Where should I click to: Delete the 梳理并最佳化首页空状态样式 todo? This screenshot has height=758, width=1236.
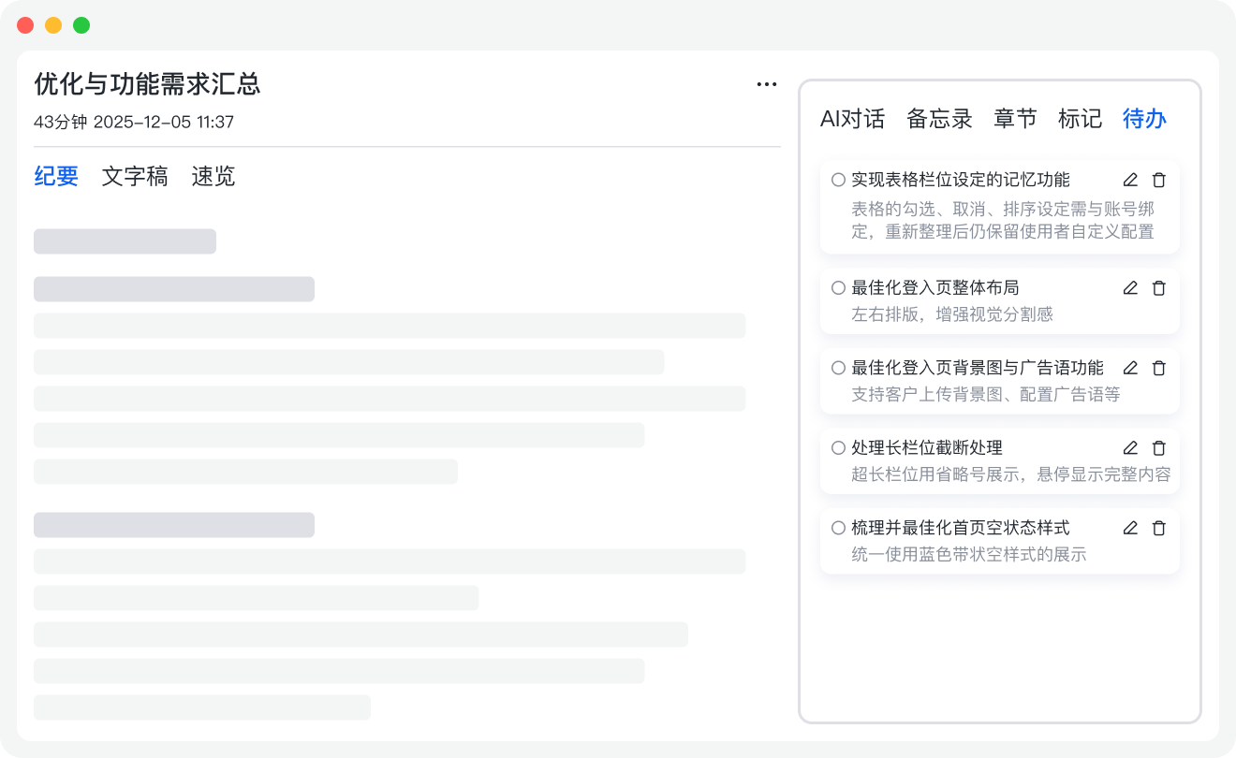tap(1158, 528)
